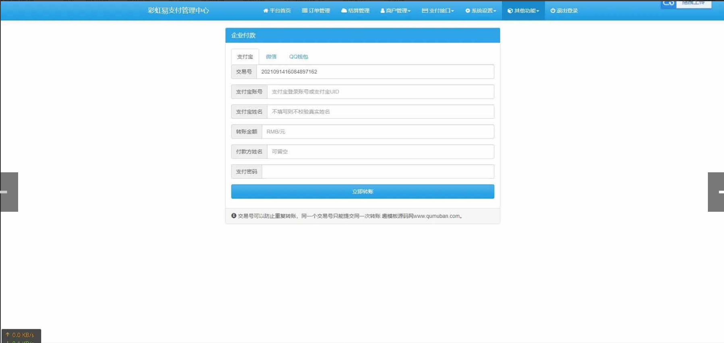724x343 pixels.
Task: Click into the 转账金额 field
Action: (x=378, y=132)
